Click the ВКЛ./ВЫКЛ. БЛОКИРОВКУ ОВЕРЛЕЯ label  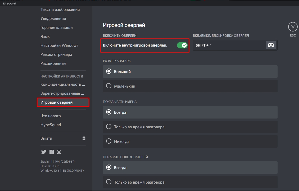[221, 35]
